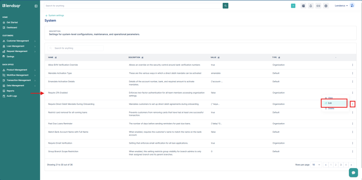Go back via System settings link
The height and width of the screenshot is (180, 362).
click(x=56, y=16)
